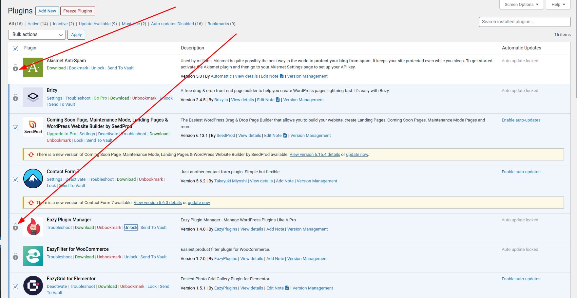The image size is (577, 298).
Task: Click the EazyFilter for WooCommerce logo
Action: point(33,256)
